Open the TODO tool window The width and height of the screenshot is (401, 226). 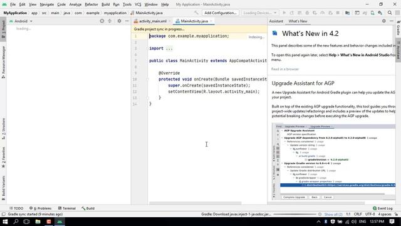[x=16, y=208]
